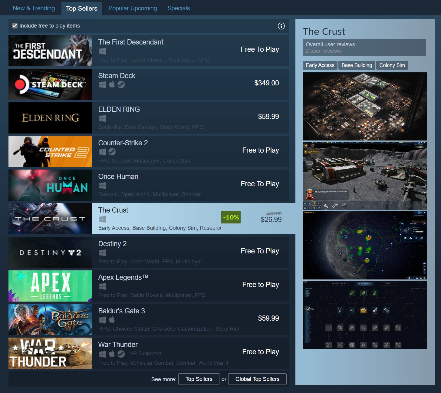The height and width of the screenshot is (393, 441).
Task: Open the Global Top Sellers list
Action: tap(257, 379)
